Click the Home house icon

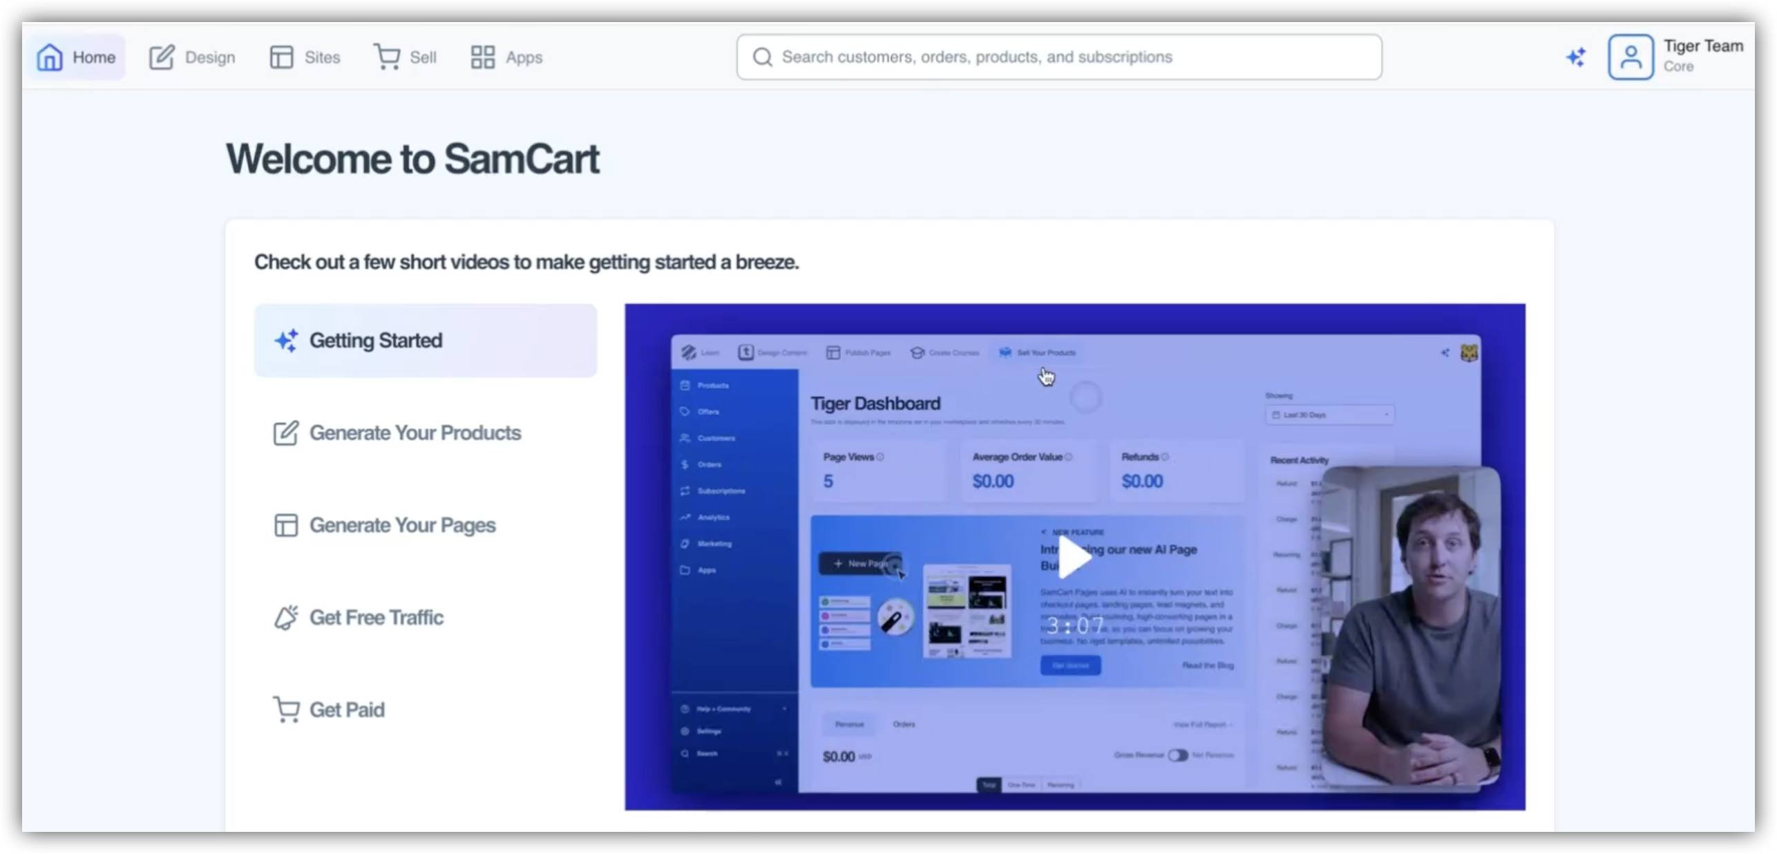50,57
